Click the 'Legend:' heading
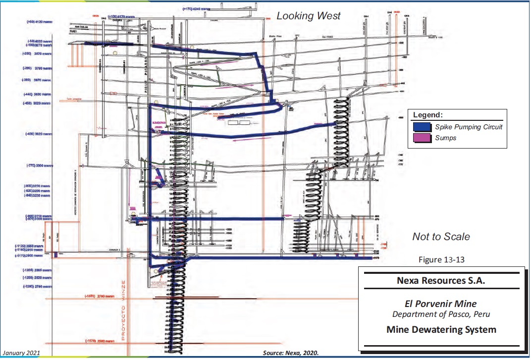The height and width of the screenshot is (360, 532). 428,115
